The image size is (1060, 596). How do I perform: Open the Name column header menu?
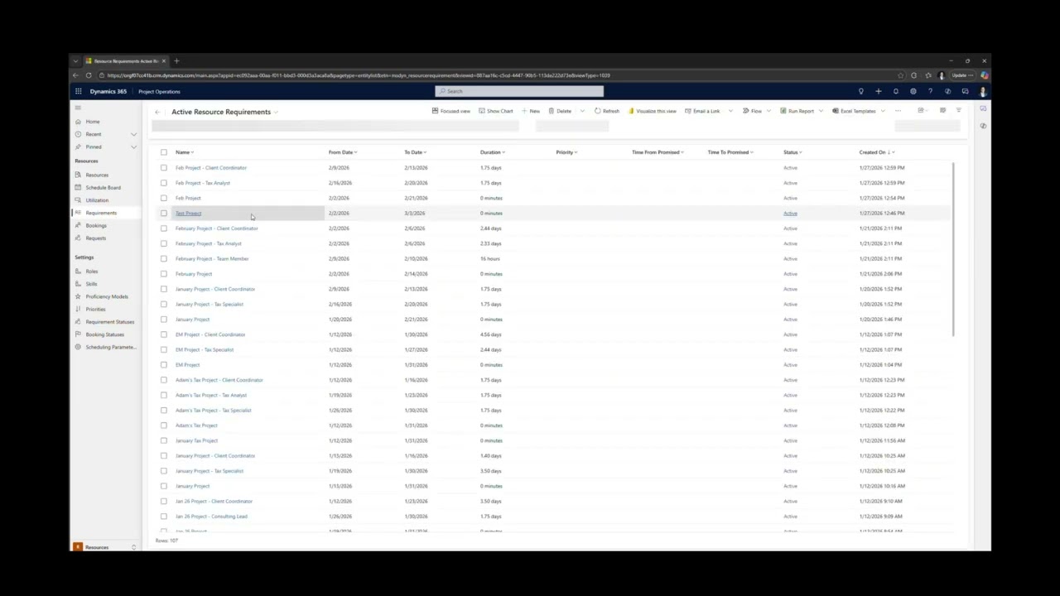click(x=184, y=152)
